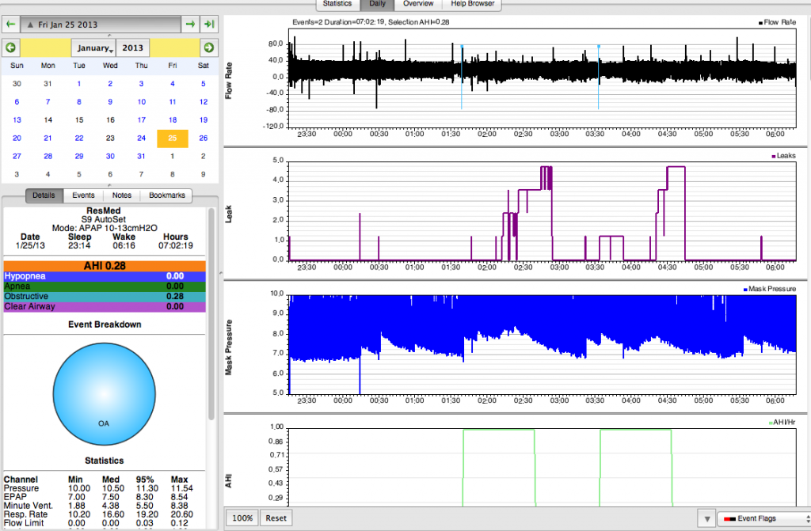Click the "Mode: APAP 10-13cmH2O" text
The width and height of the screenshot is (811, 531).
105,228
